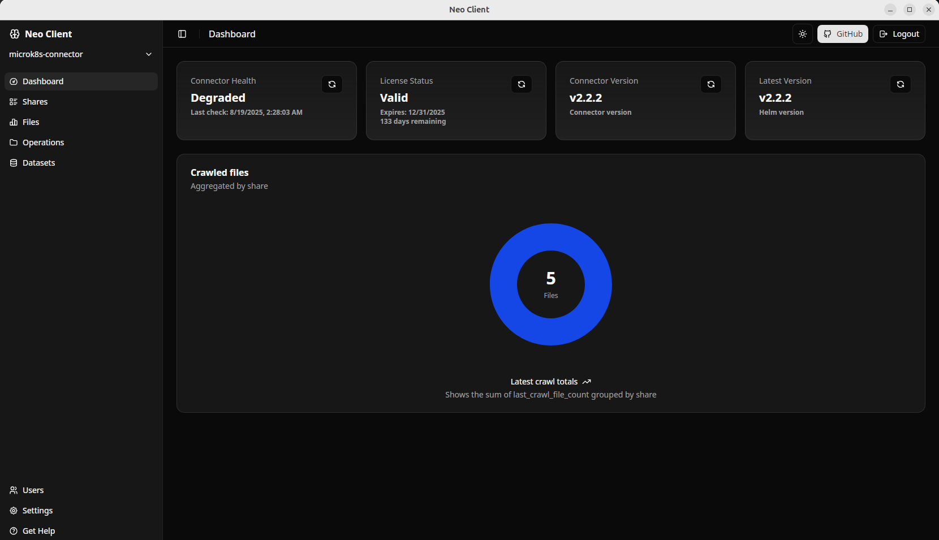Open Get Help
Viewport: 939px width, 540px height.
click(x=38, y=531)
